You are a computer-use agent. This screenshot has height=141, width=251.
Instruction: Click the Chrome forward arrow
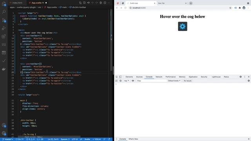click(121, 8)
